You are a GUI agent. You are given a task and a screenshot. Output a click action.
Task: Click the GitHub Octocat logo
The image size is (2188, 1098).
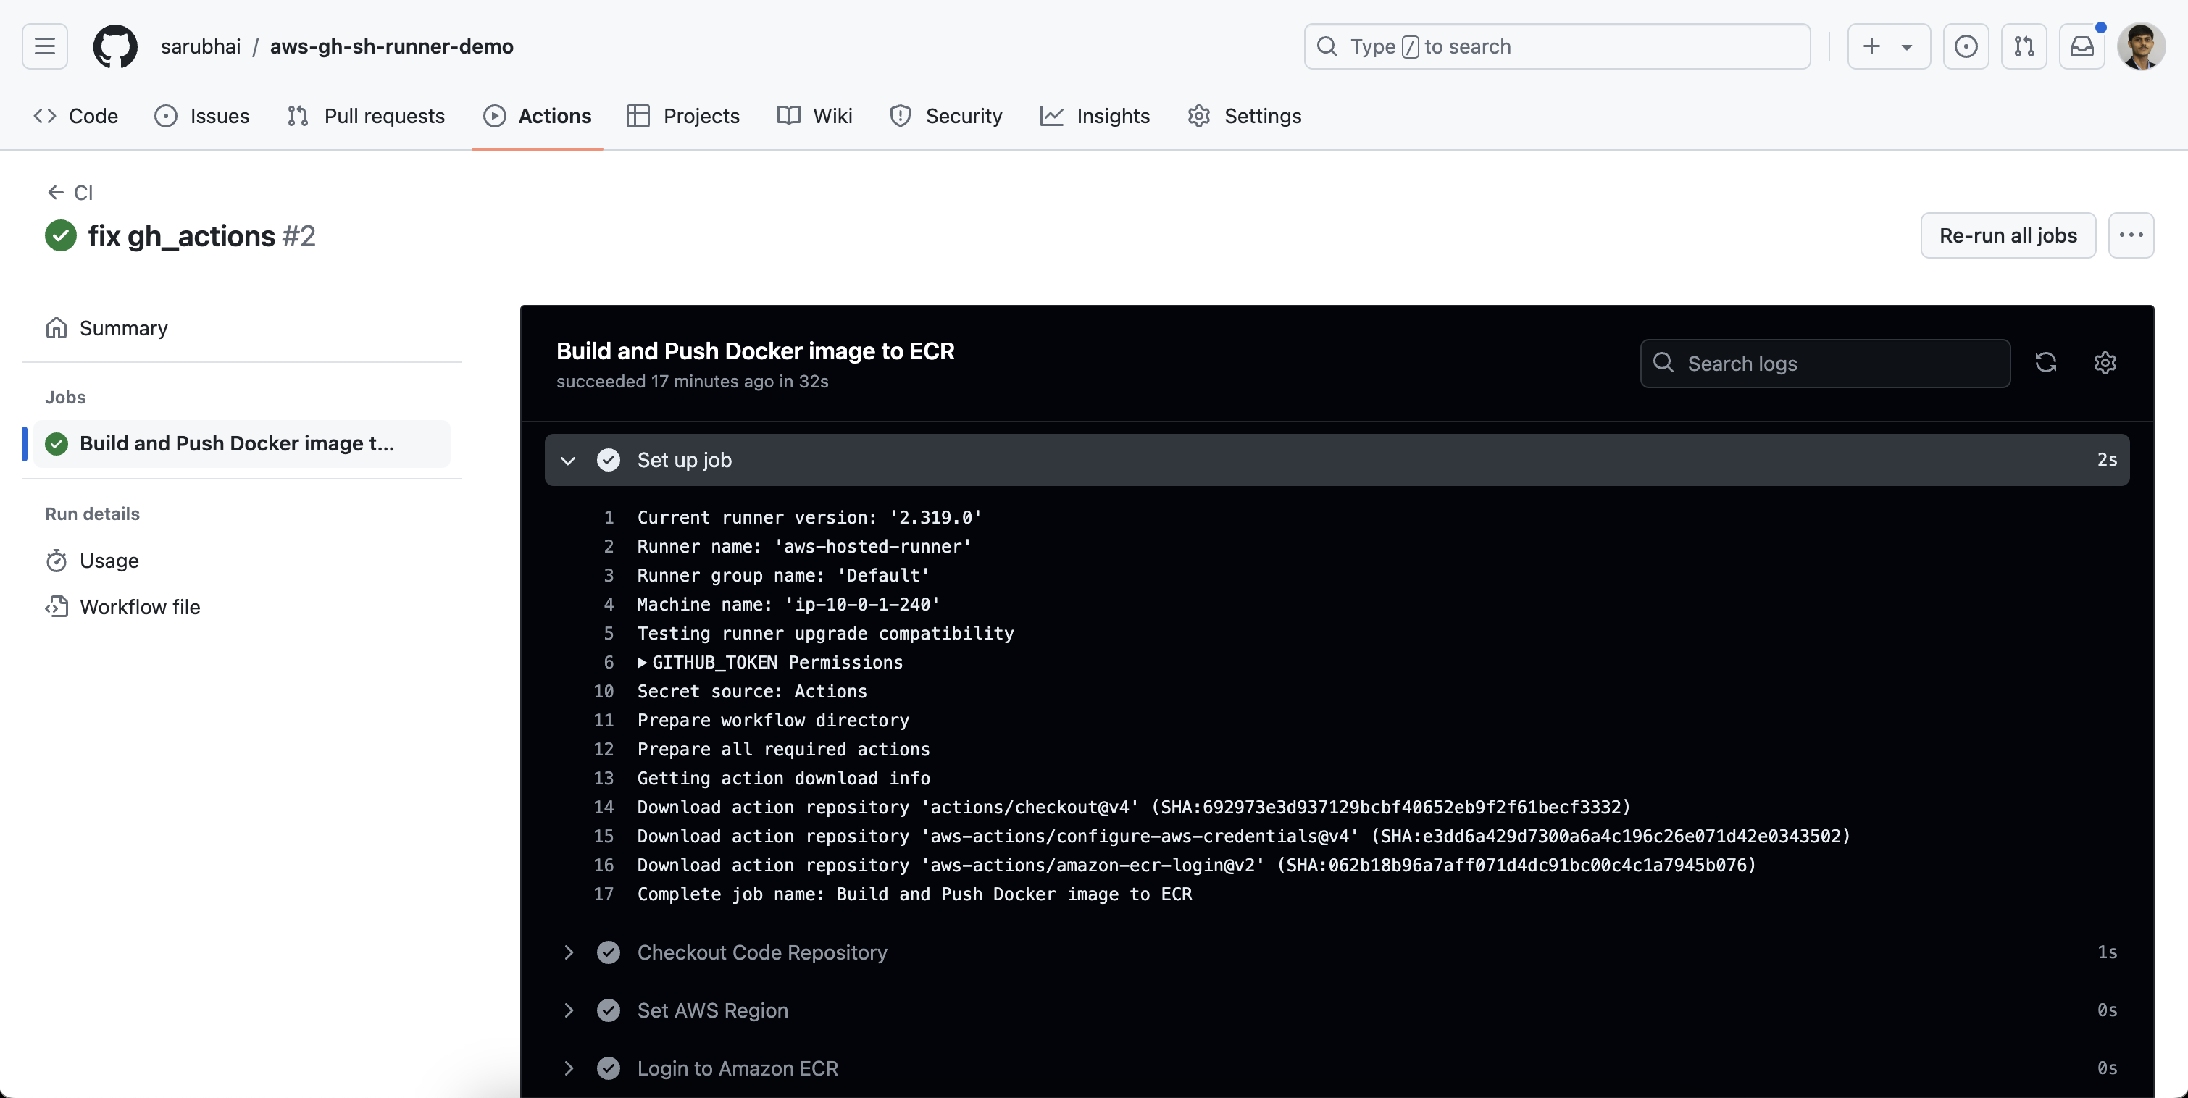point(114,46)
